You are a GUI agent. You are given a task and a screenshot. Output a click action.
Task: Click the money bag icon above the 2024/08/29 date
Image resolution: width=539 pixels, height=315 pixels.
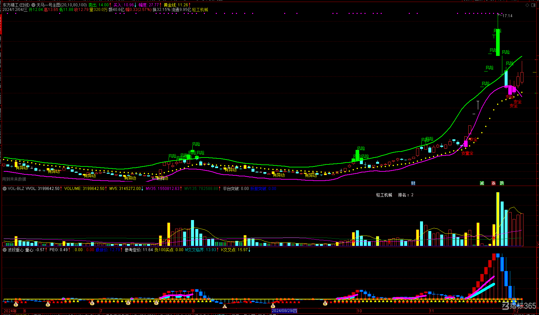(273, 306)
